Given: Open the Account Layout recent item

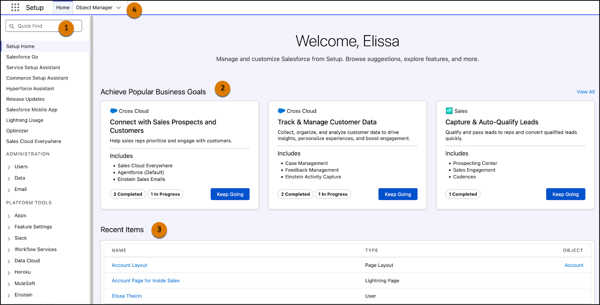Looking at the screenshot, I should (129, 265).
